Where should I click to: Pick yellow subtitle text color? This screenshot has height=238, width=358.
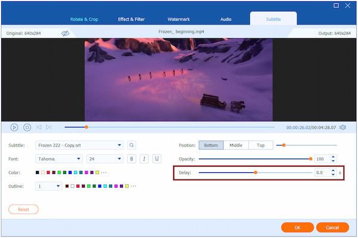tap(97, 172)
